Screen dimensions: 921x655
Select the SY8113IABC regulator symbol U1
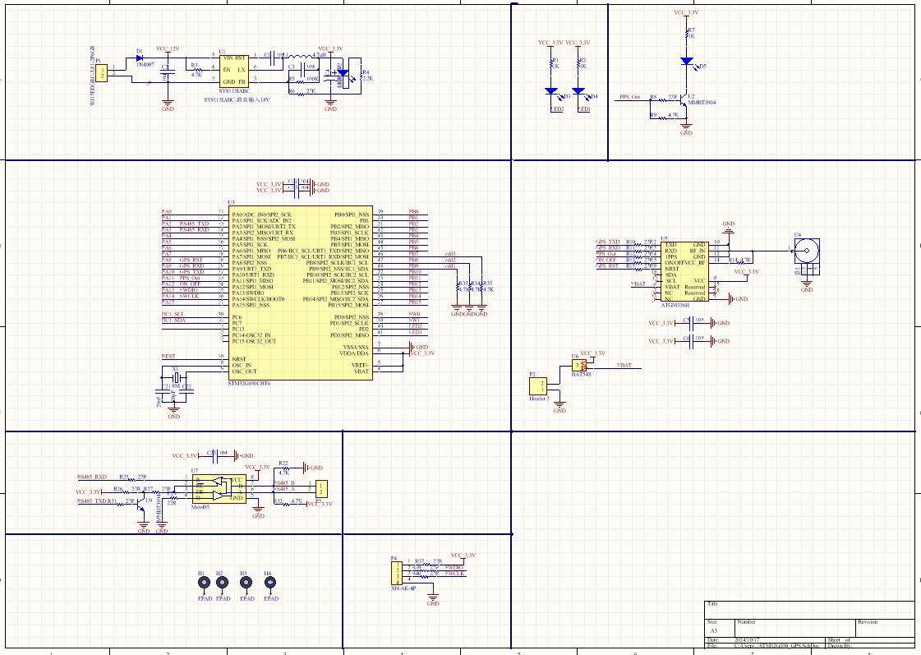coord(234,71)
